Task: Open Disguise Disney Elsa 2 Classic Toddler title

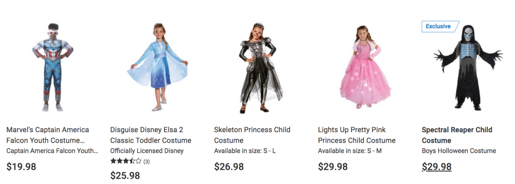Action: [x=151, y=135]
